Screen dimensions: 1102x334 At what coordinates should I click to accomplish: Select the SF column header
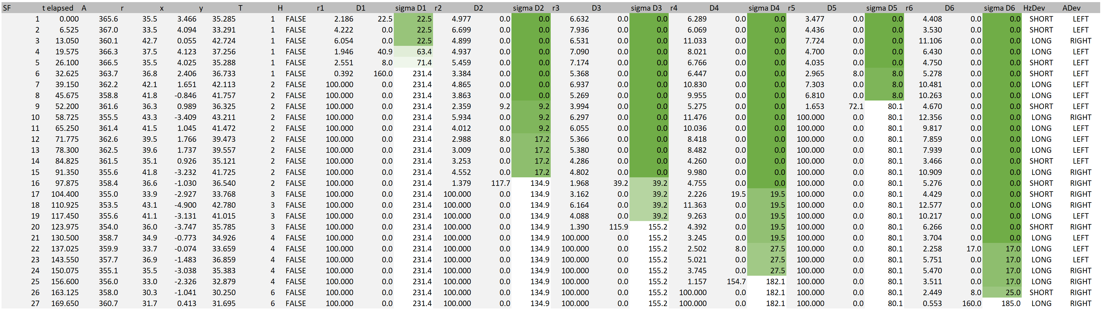pyautogui.click(x=7, y=8)
